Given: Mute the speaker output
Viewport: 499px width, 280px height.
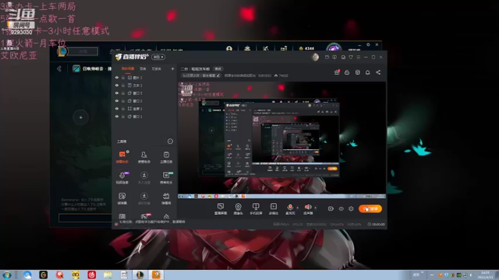Looking at the screenshot, I should pos(308,209).
